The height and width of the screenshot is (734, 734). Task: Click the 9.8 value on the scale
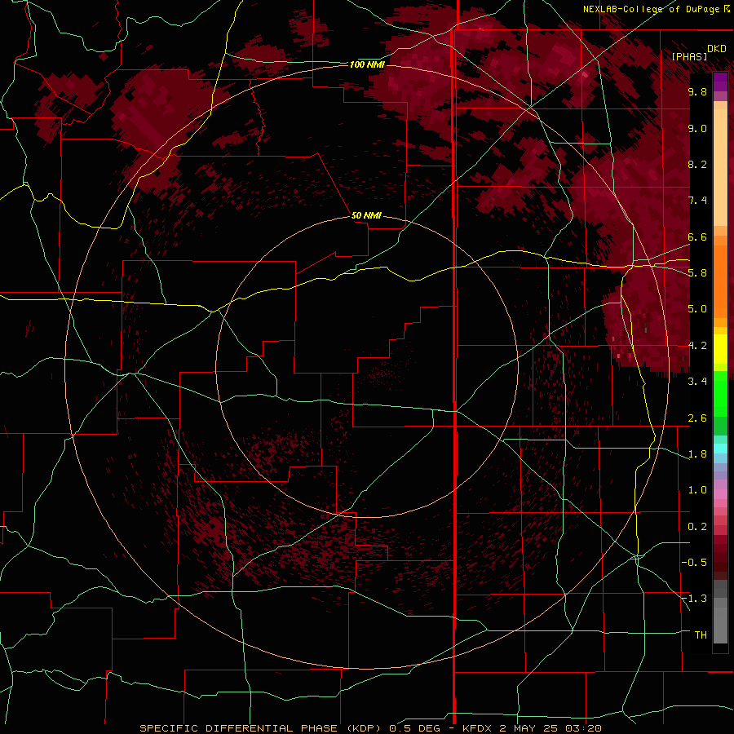[x=697, y=91]
